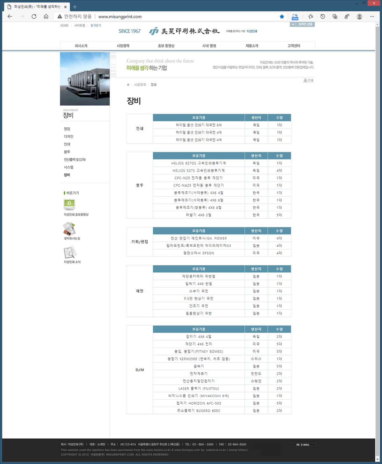Click the blue favorite star icon

[x=282, y=17]
